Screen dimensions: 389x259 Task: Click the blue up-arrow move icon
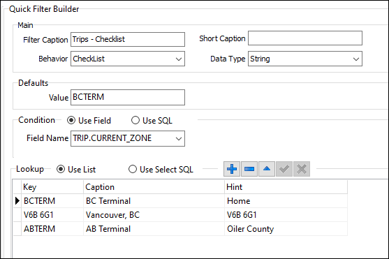coord(267,169)
